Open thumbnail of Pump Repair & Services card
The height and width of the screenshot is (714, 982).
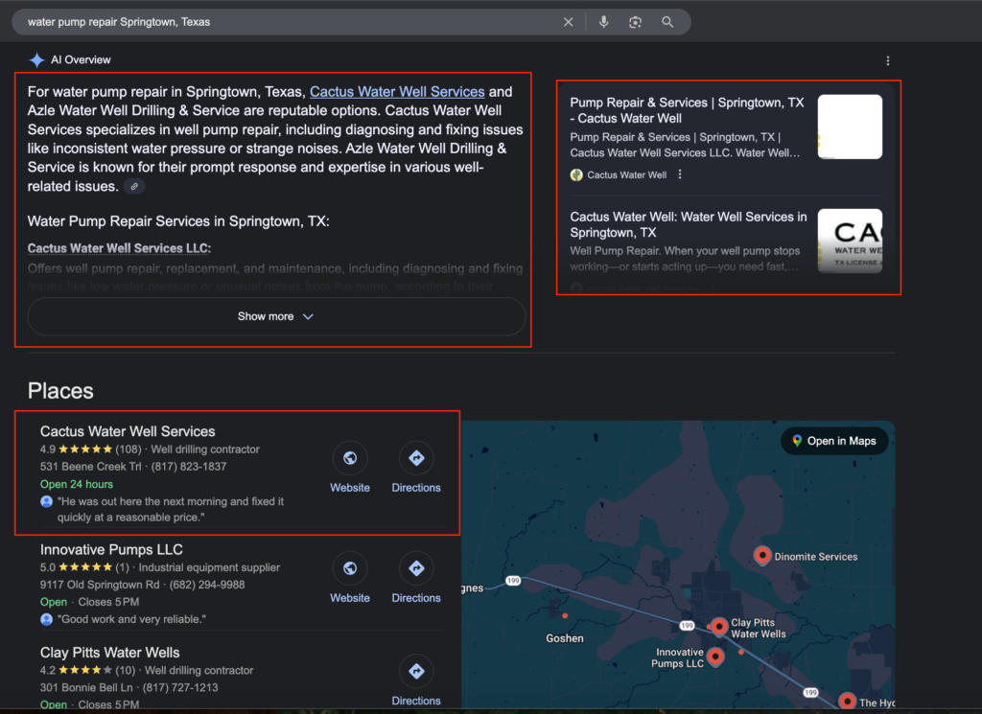pos(850,127)
